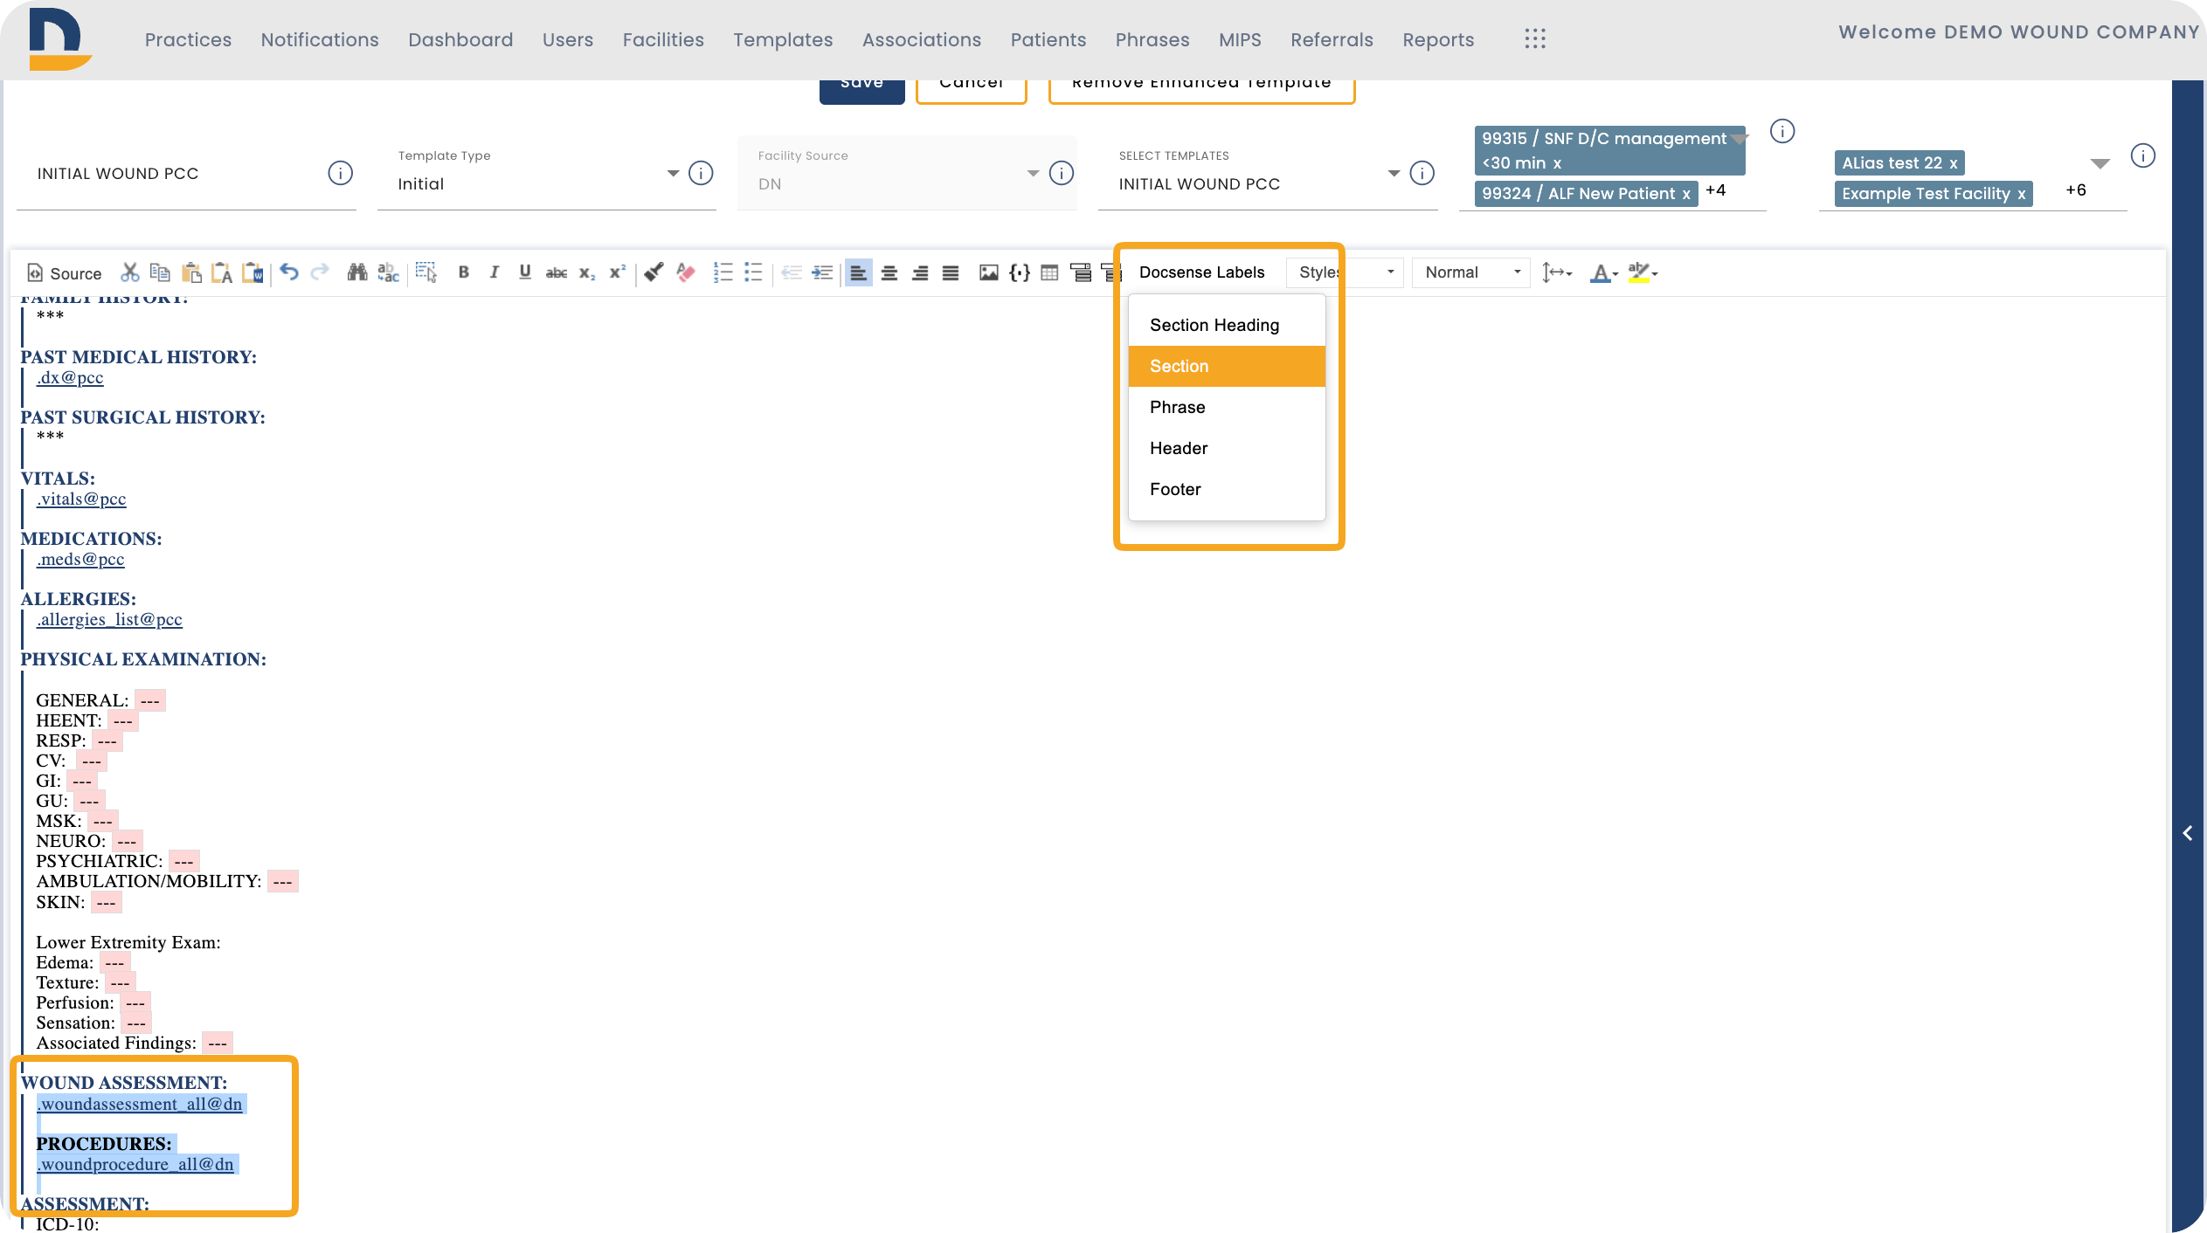Insert an image into editor
2207x1233 pixels.
[x=988, y=272]
